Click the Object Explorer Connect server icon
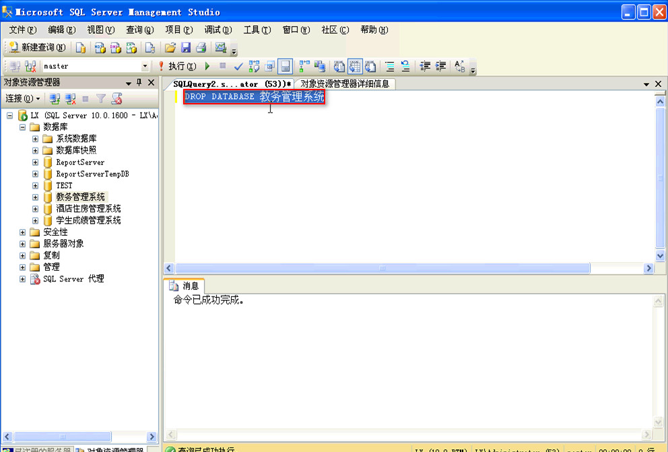Viewport: 668px width, 452px height. click(x=54, y=99)
